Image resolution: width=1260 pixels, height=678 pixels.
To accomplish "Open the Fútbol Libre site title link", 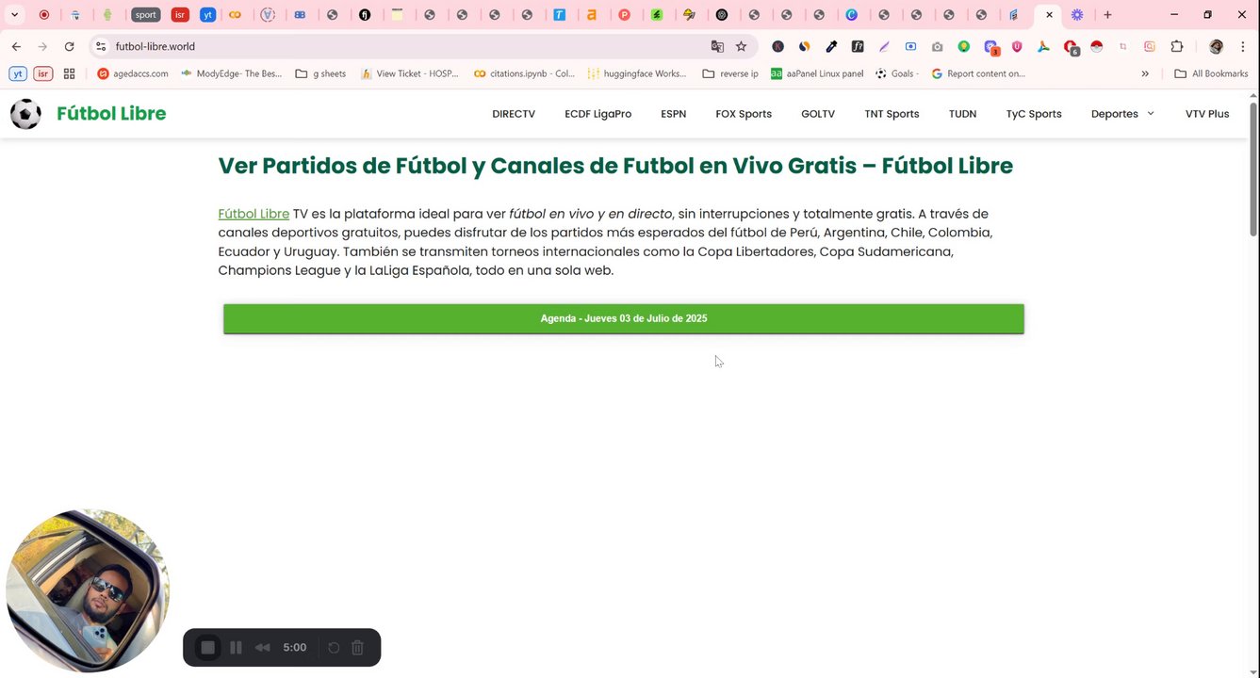I will click(x=111, y=114).
